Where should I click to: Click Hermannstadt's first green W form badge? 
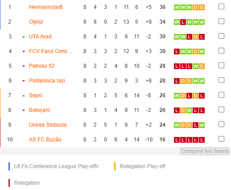point(177,7)
